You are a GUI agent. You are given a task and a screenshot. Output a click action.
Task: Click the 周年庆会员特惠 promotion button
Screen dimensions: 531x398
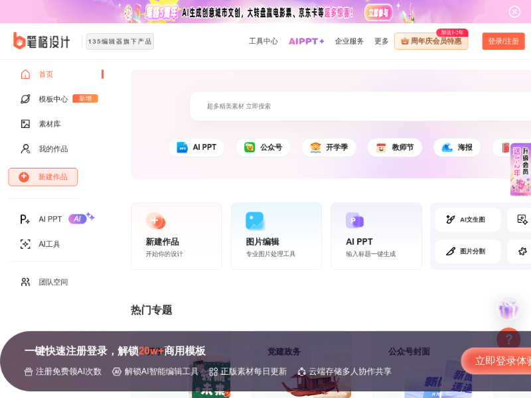click(x=431, y=41)
